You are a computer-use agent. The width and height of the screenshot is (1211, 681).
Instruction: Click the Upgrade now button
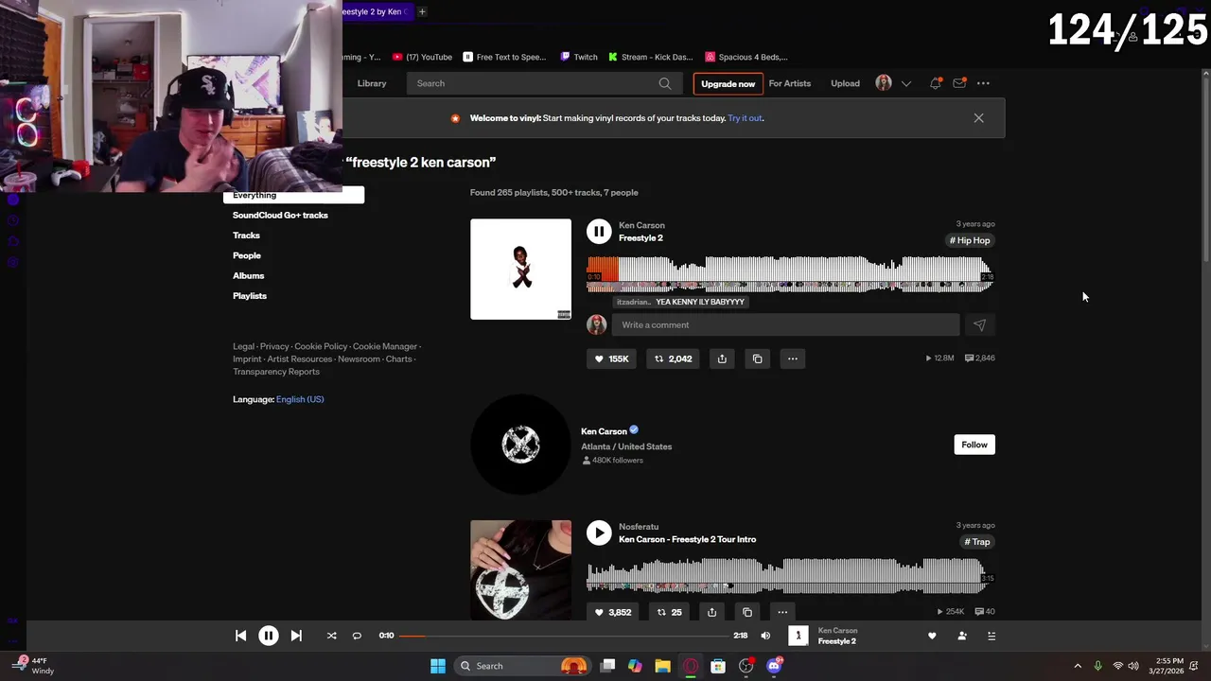(728, 83)
